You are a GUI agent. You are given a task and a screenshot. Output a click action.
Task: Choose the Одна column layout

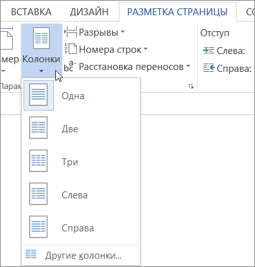(81, 95)
